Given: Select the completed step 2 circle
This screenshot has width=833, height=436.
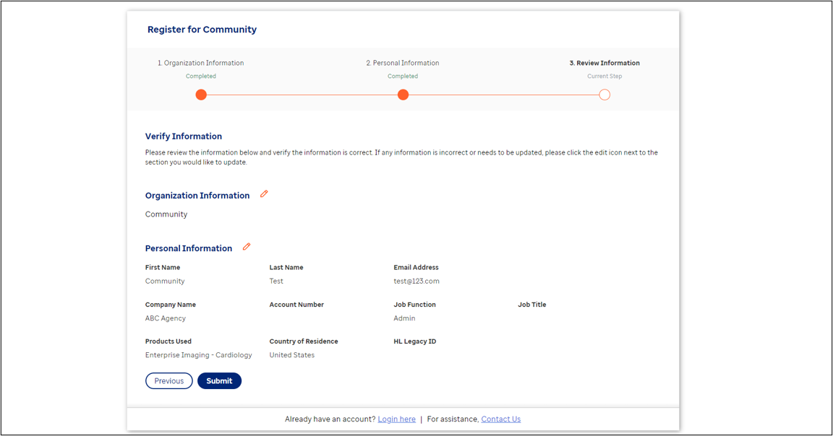Looking at the screenshot, I should [x=403, y=94].
